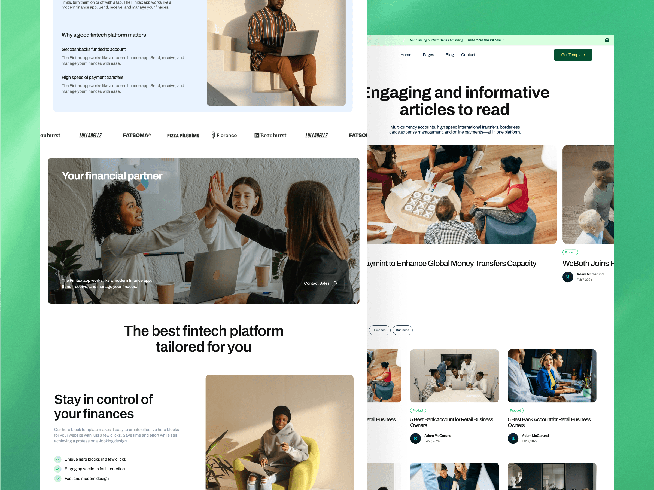Screen dimensions: 654x490
Task: Click the Product badge icon on bank account article
Action: tap(418, 410)
